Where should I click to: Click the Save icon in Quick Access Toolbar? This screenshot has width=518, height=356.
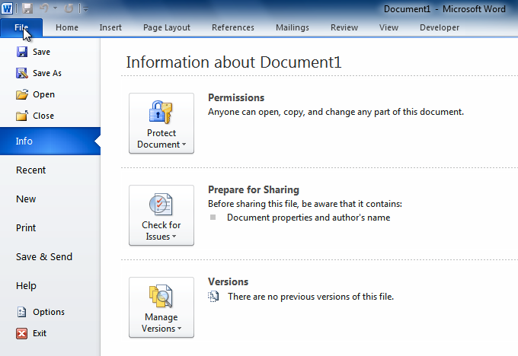[27, 8]
